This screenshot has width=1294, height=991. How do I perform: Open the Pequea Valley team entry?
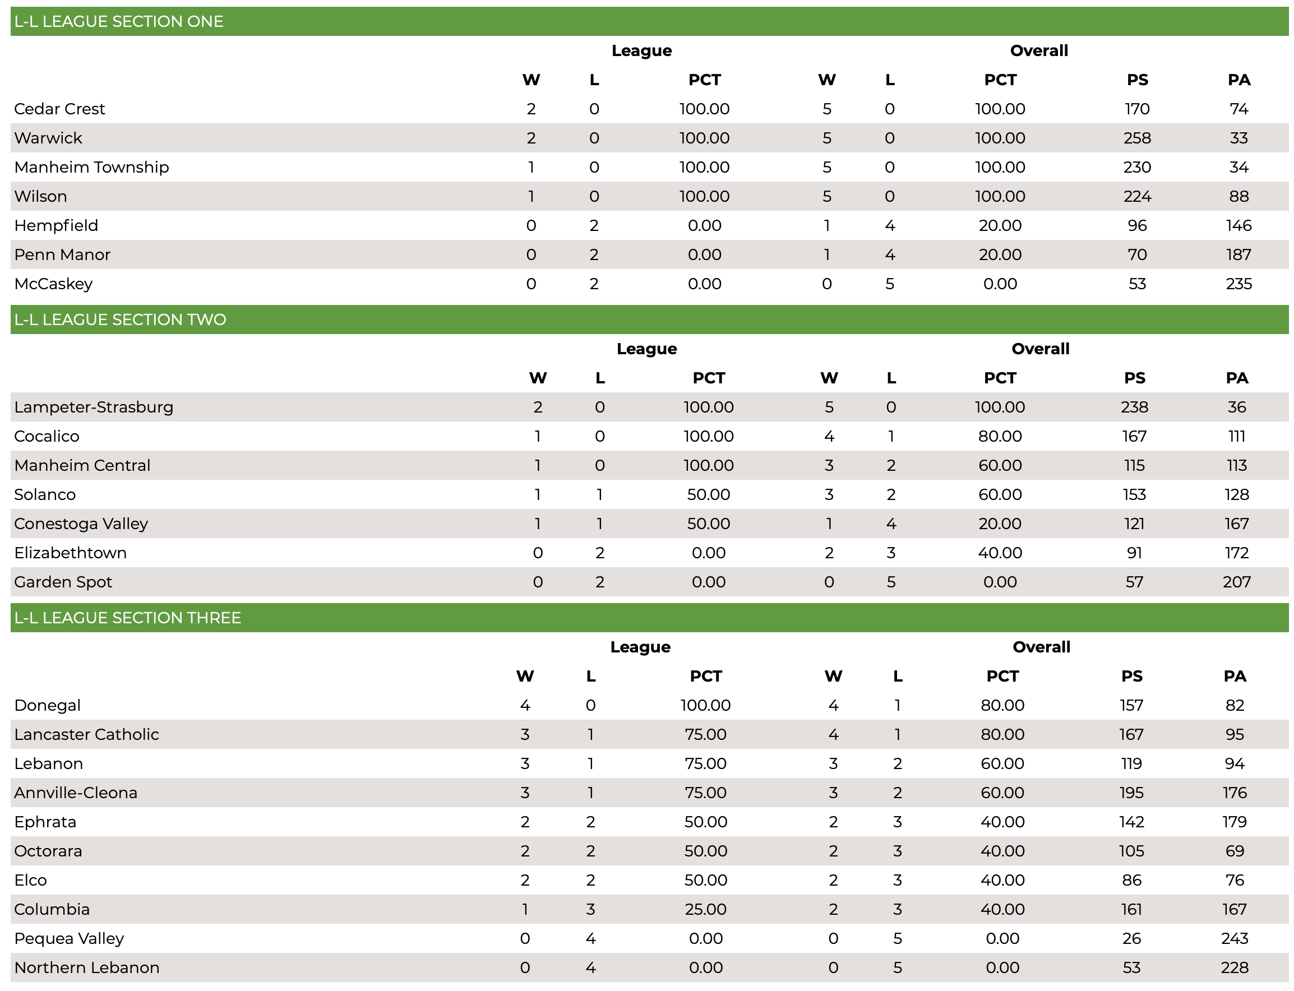pyautogui.click(x=69, y=939)
